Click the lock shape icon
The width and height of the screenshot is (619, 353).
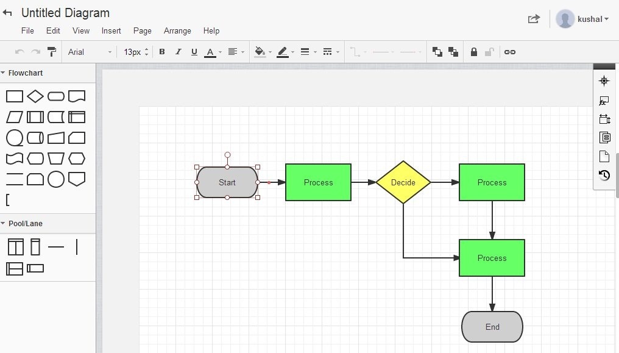point(474,52)
